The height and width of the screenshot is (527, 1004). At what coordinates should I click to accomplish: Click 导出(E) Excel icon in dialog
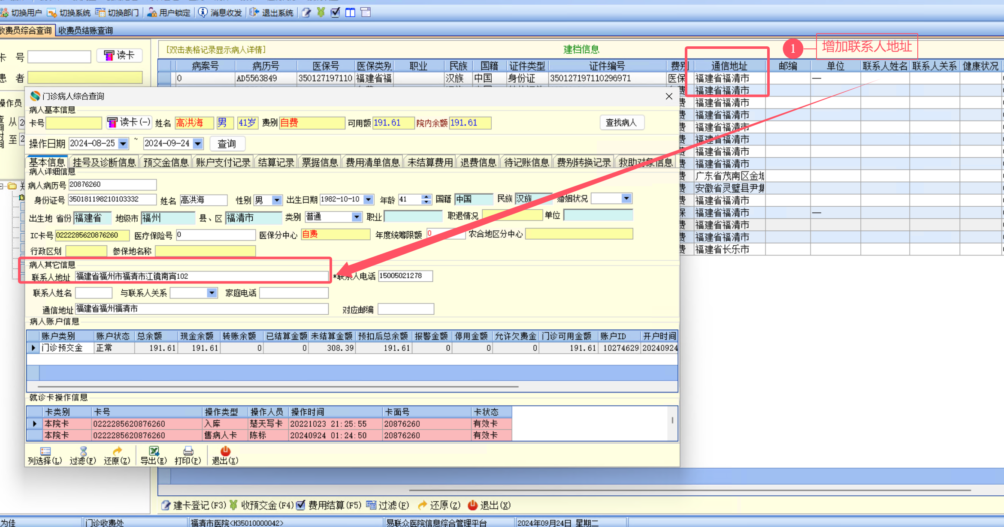[x=154, y=451]
